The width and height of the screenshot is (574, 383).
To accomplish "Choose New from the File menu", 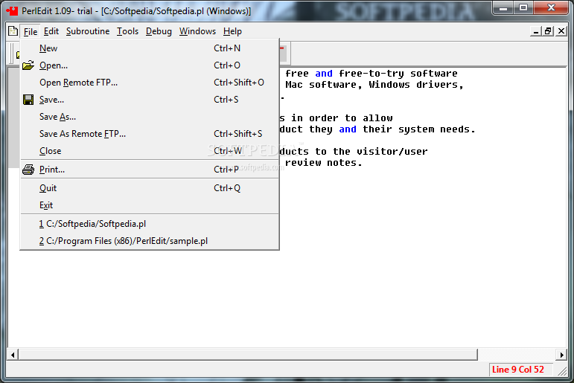I will pyautogui.click(x=150, y=48).
